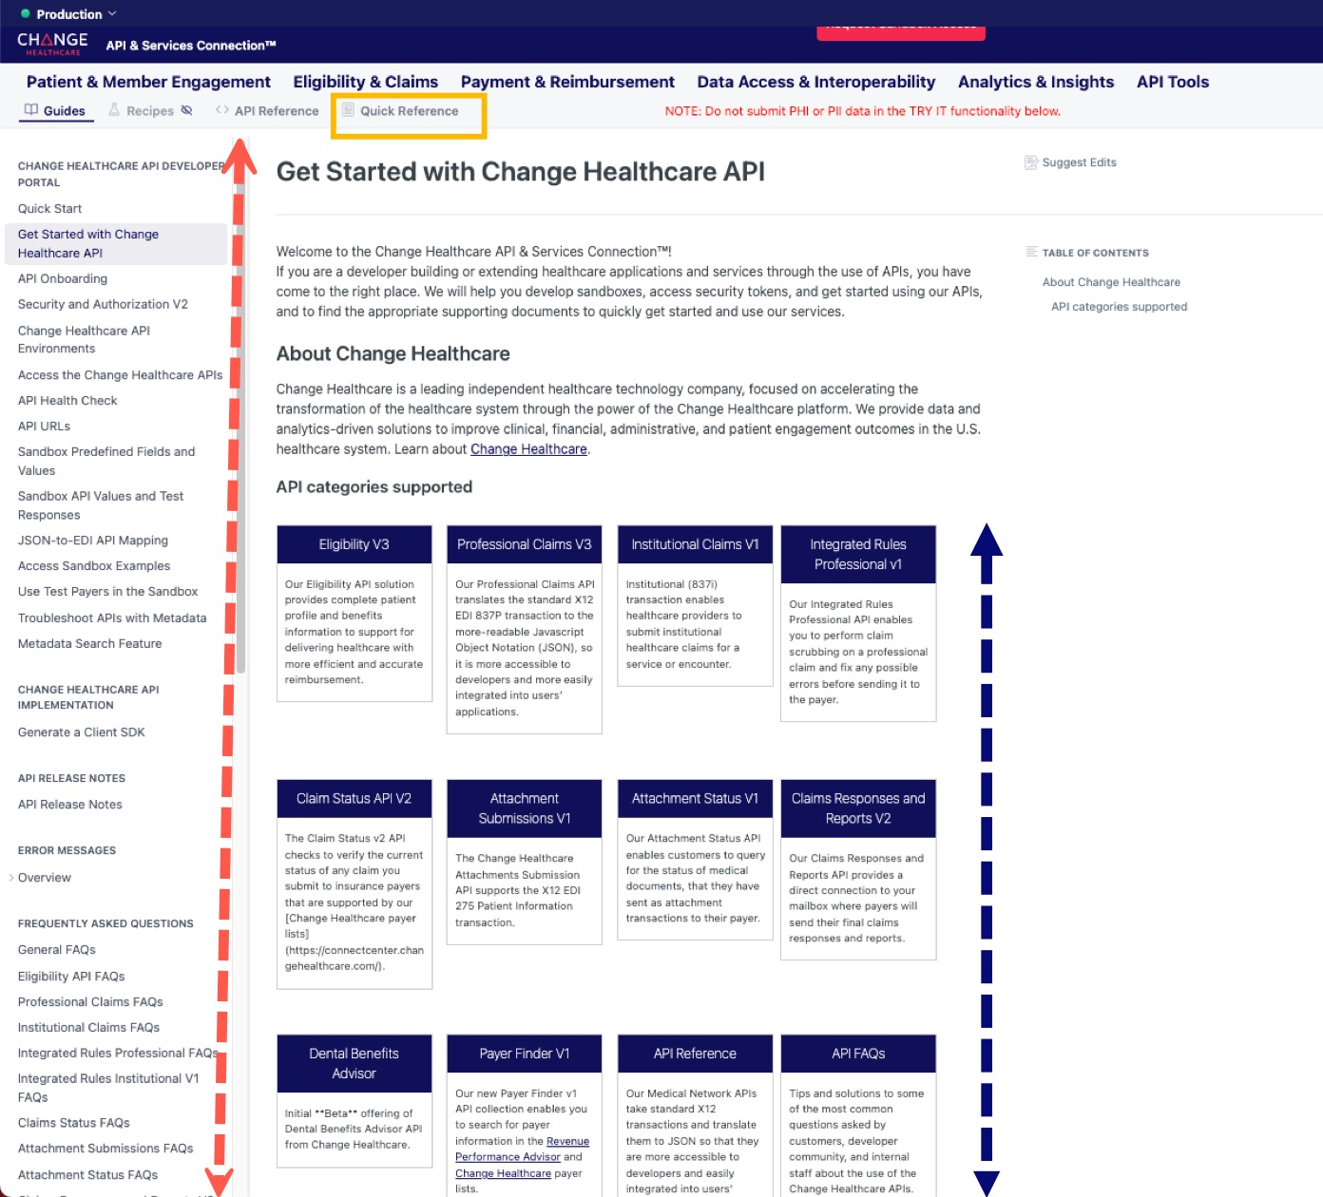Image resolution: width=1323 pixels, height=1197 pixels.
Task: Open the Attachment Submissions V1 card
Action: 525,862
